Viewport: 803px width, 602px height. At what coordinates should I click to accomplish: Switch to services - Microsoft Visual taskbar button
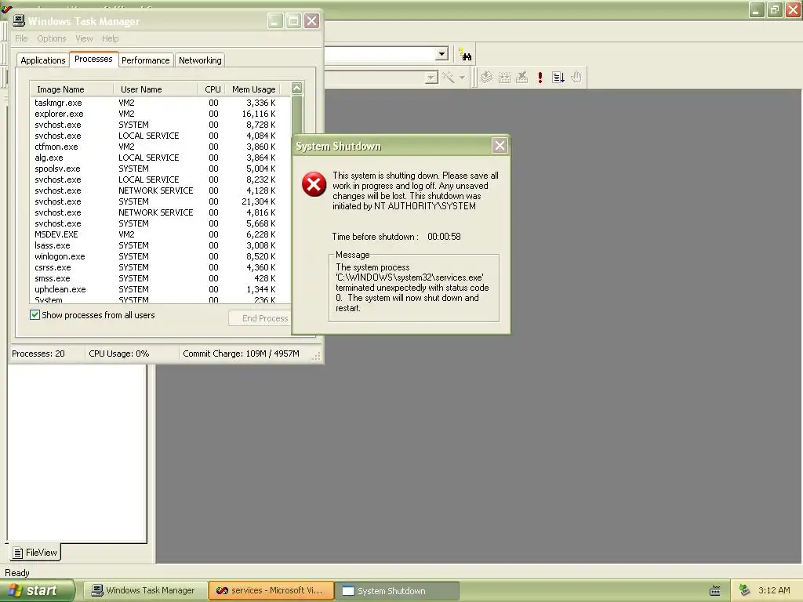[x=271, y=590]
